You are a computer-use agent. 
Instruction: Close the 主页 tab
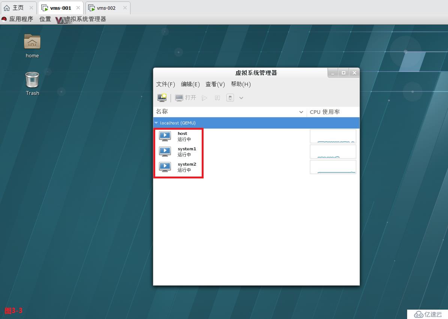31,8
